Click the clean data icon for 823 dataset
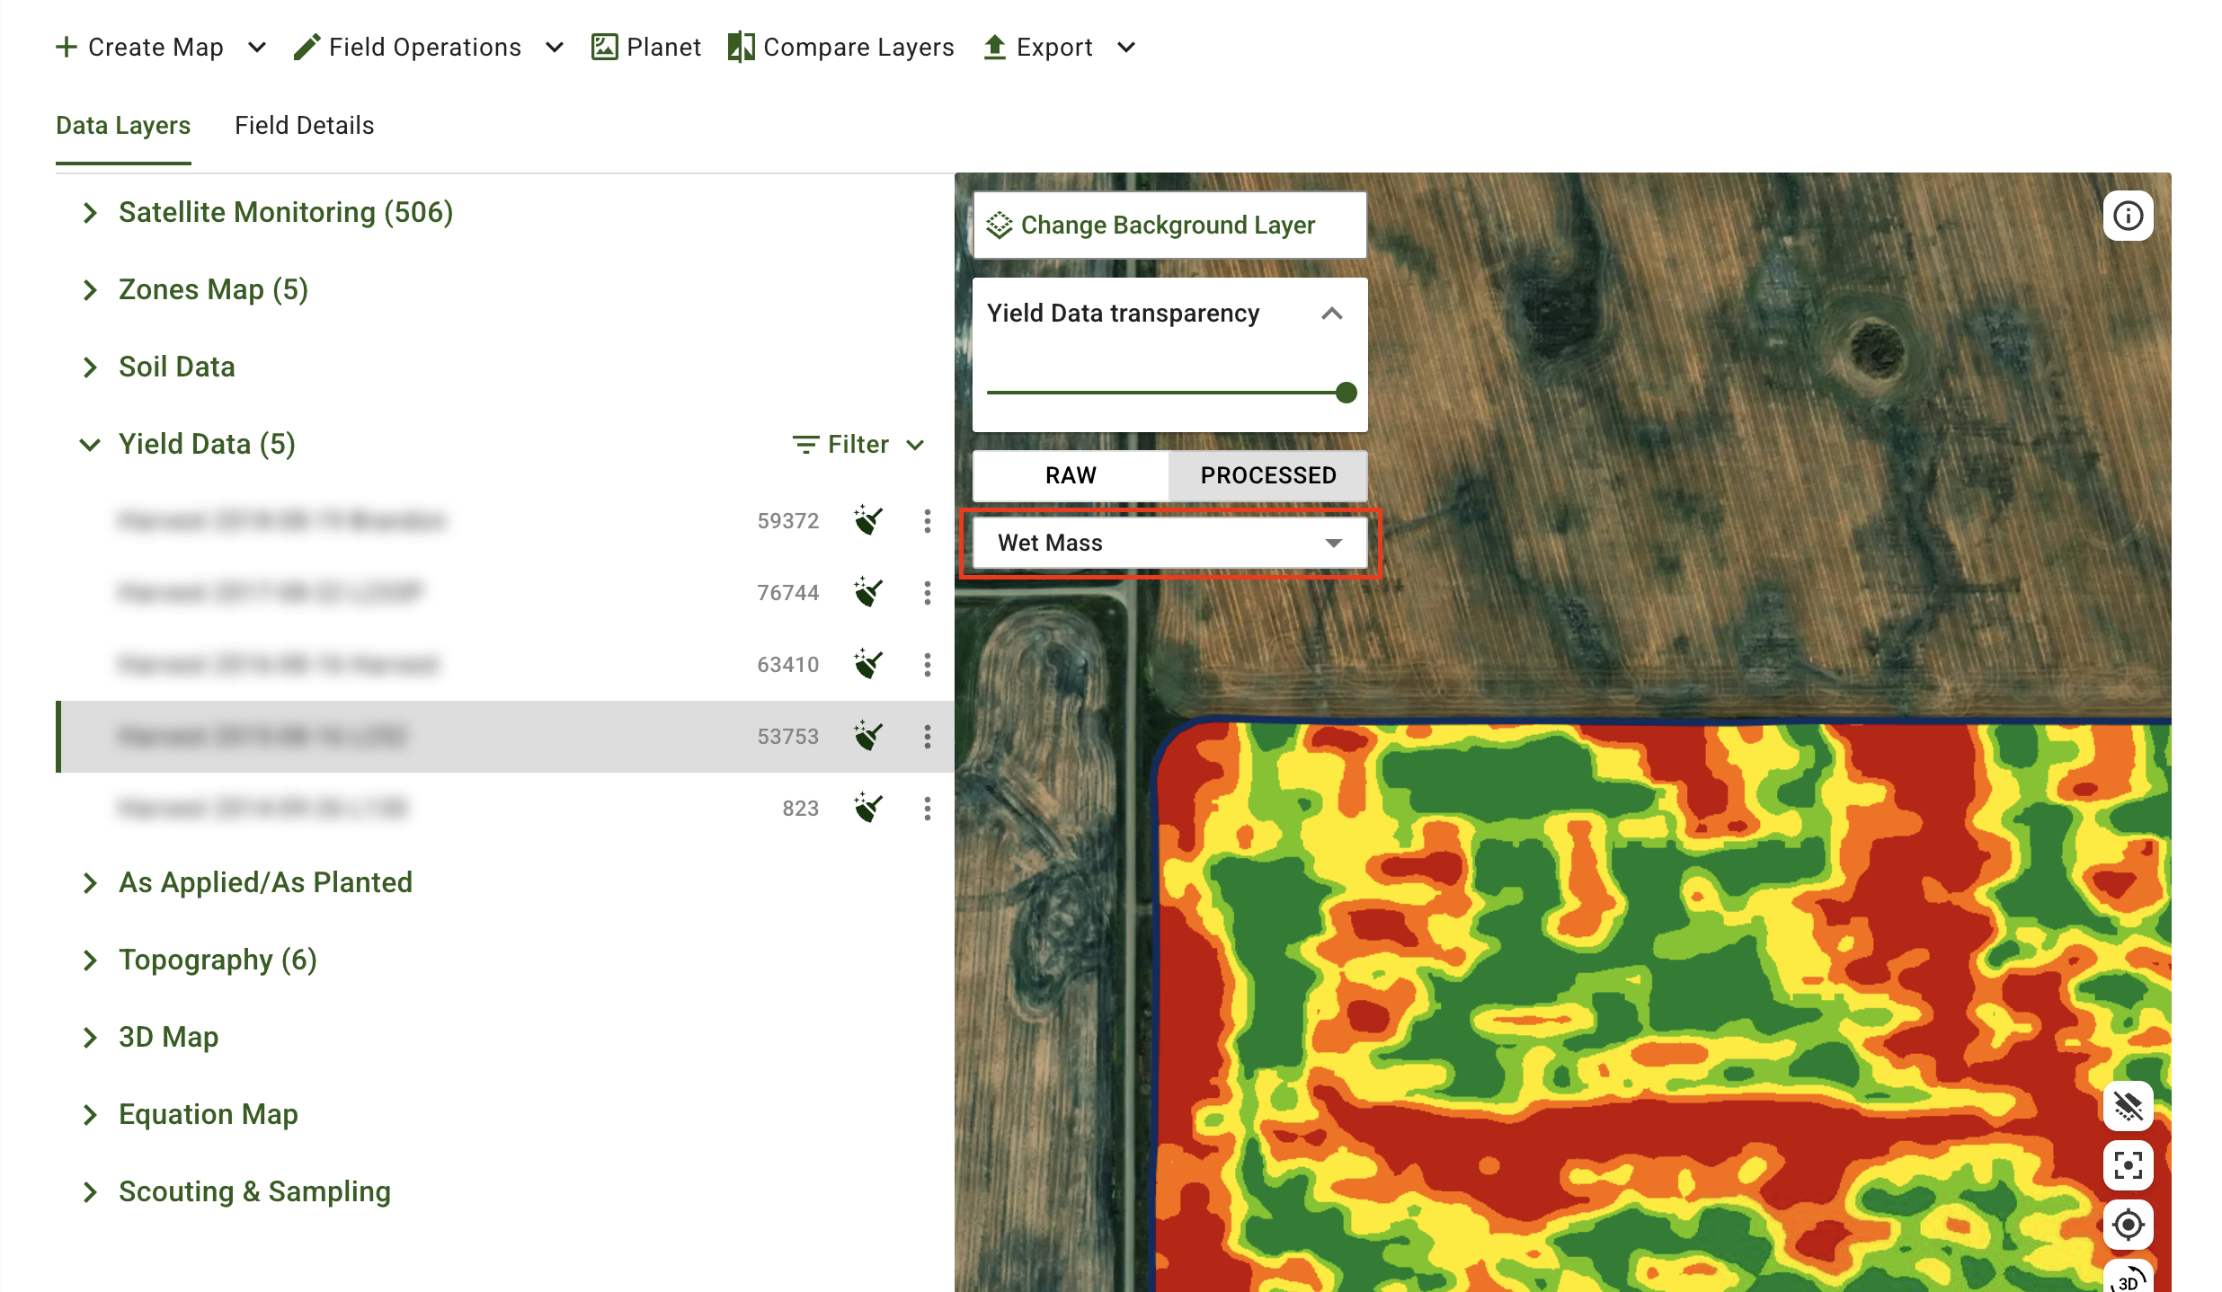The image size is (2222, 1292). click(x=868, y=808)
